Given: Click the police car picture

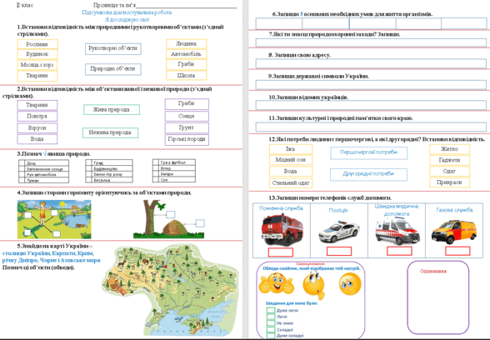Looking at the screenshot, I should click(x=338, y=232).
